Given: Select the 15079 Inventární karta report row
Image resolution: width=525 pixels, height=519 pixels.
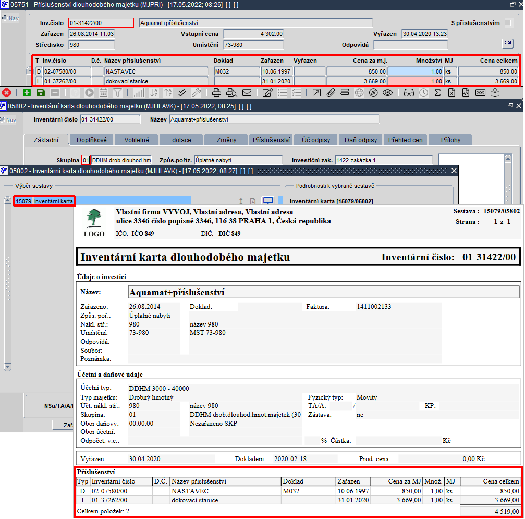Looking at the screenshot, I should [x=44, y=201].
